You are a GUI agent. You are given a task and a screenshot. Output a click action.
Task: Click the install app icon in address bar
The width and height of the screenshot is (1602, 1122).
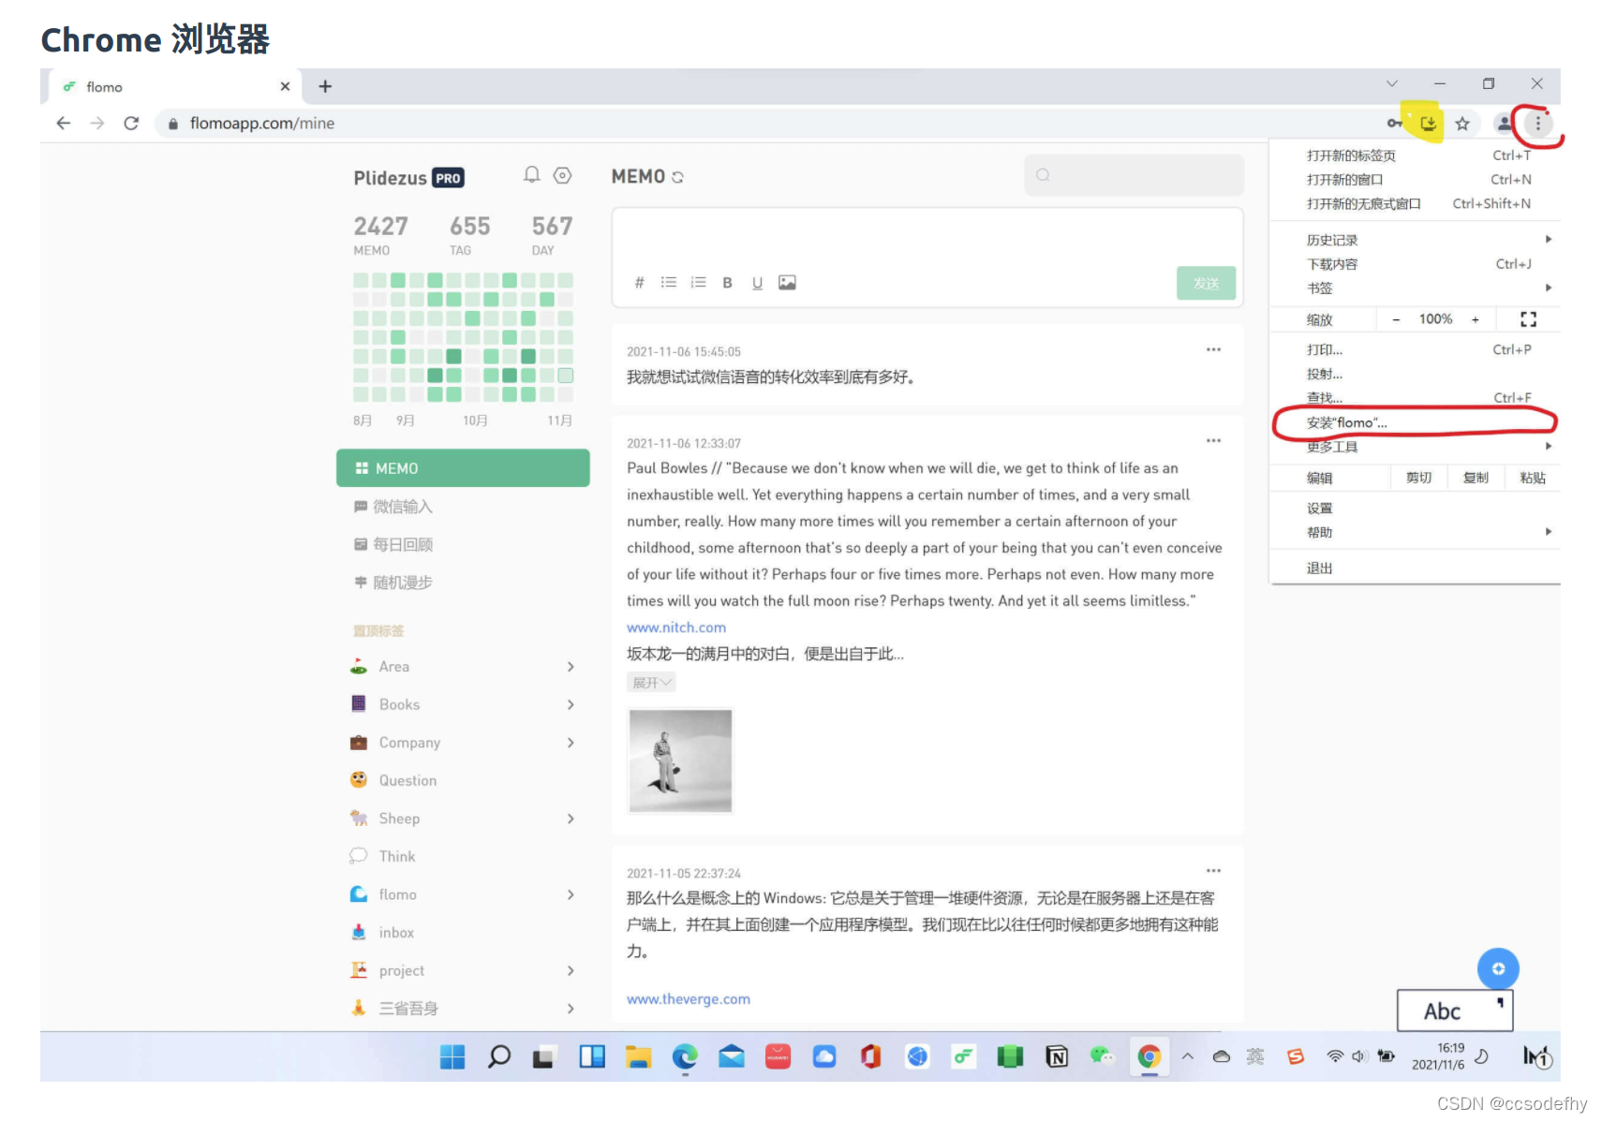(x=1428, y=123)
